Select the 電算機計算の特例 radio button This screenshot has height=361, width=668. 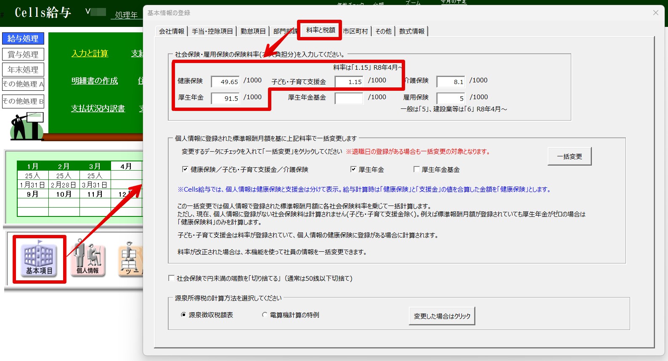point(265,315)
